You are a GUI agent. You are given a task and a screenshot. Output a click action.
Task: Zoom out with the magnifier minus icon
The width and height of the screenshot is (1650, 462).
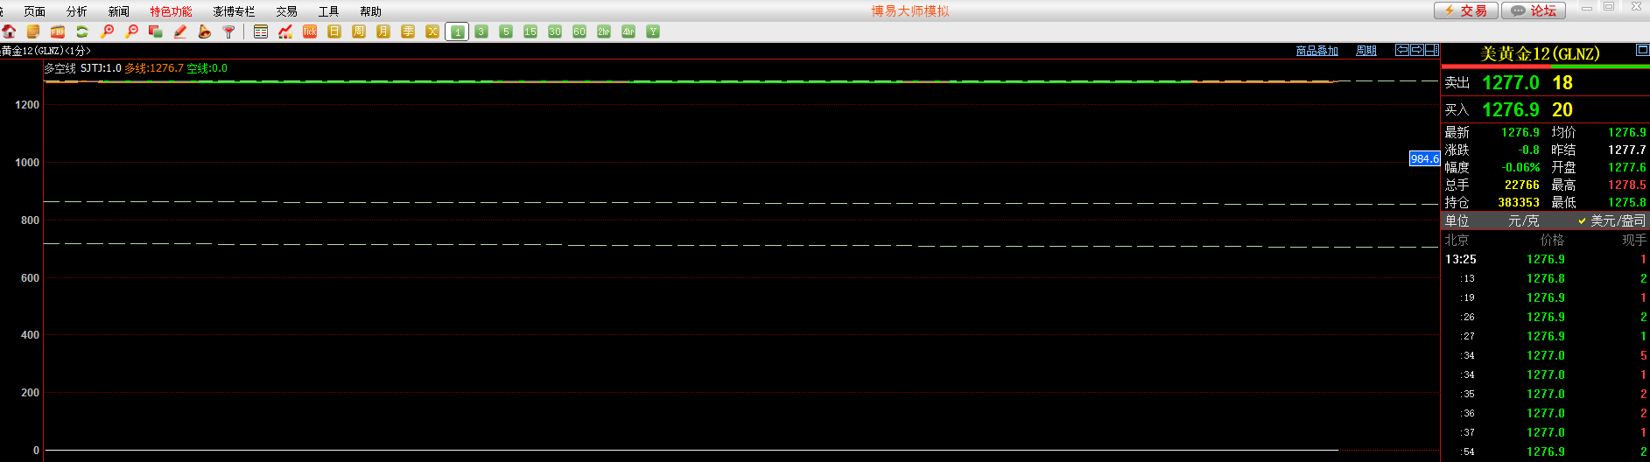pyautogui.click(x=131, y=31)
